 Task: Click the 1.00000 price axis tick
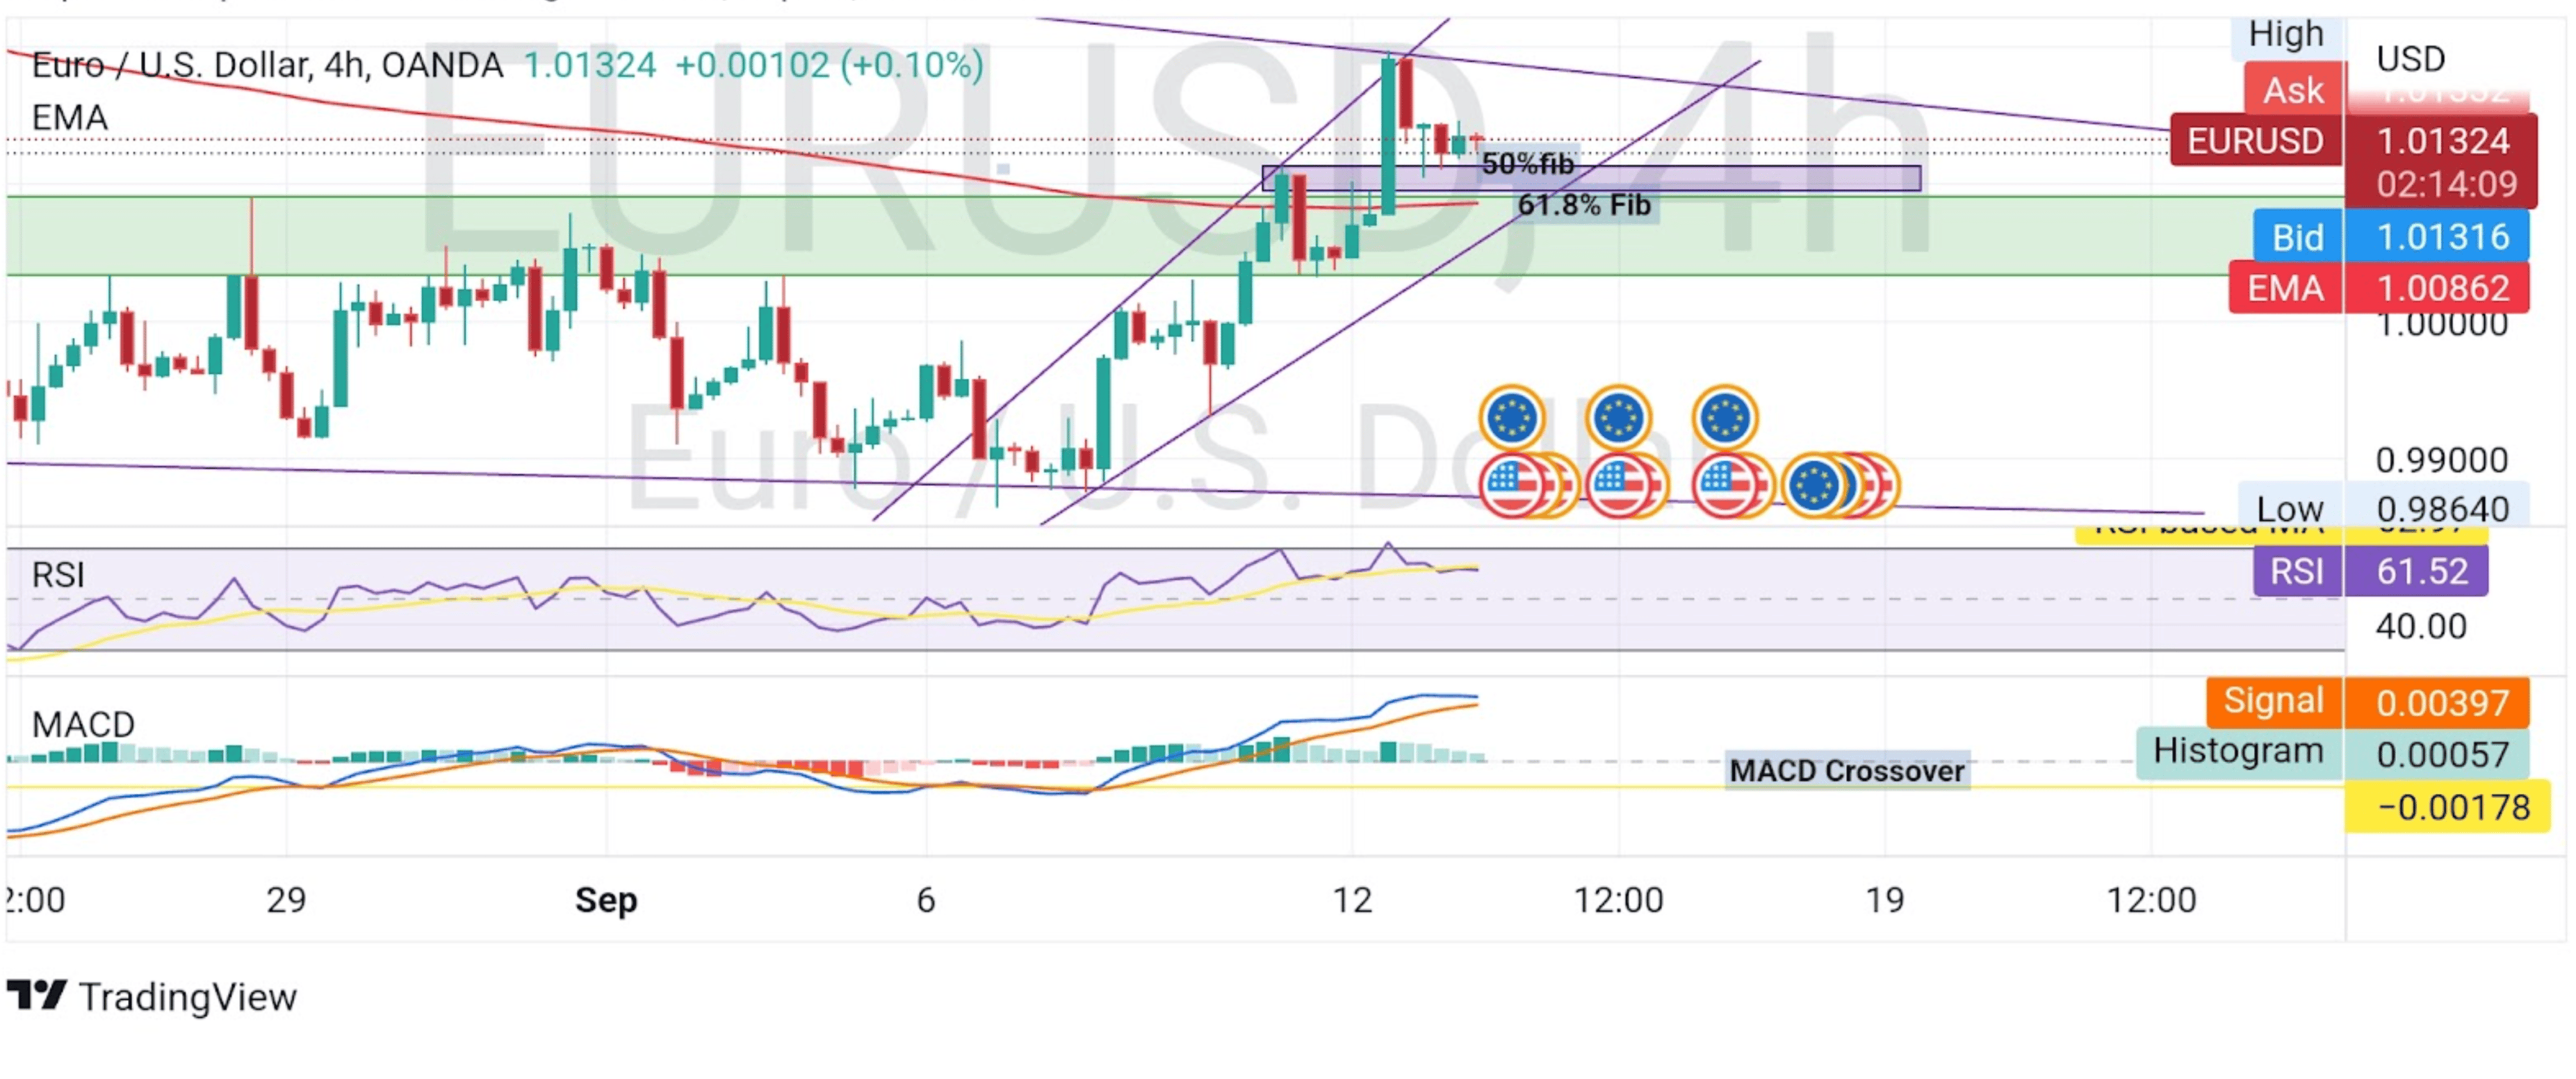(2441, 324)
